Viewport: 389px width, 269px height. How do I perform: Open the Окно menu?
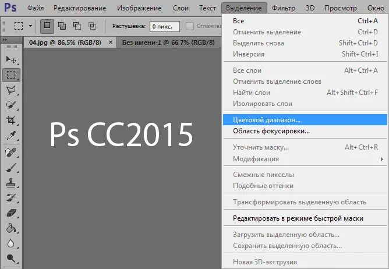pyautogui.click(x=376, y=8)
